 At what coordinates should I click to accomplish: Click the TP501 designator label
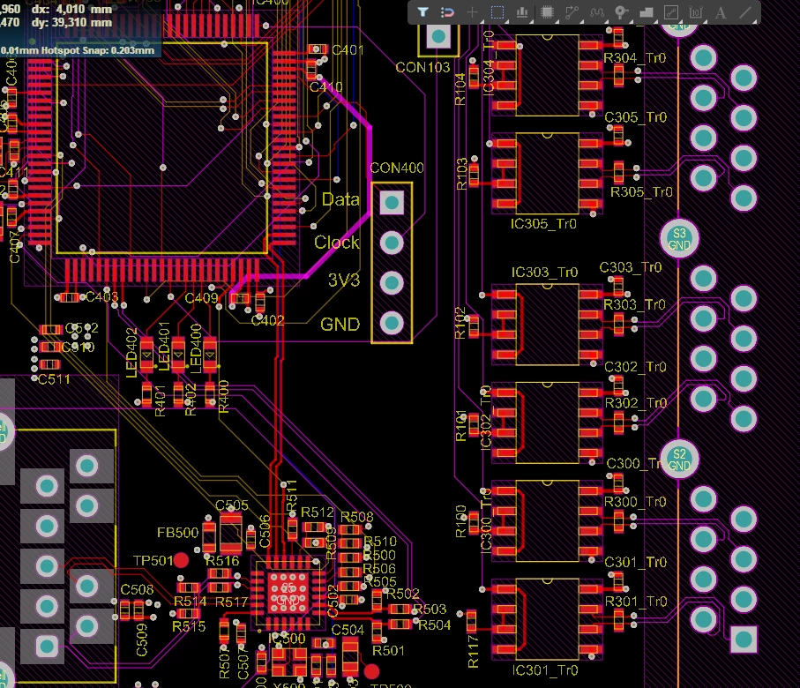pyautogui.click(x=153, y=561)
